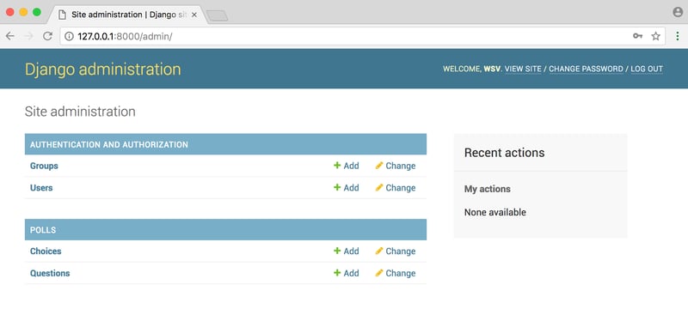
Task: Click the Change link for Questions
Action: pos(401,273)
